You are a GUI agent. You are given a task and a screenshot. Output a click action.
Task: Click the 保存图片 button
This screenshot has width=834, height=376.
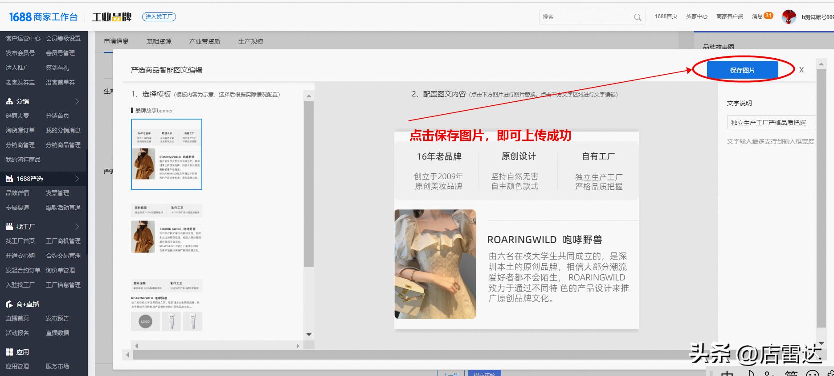[742, 70]
